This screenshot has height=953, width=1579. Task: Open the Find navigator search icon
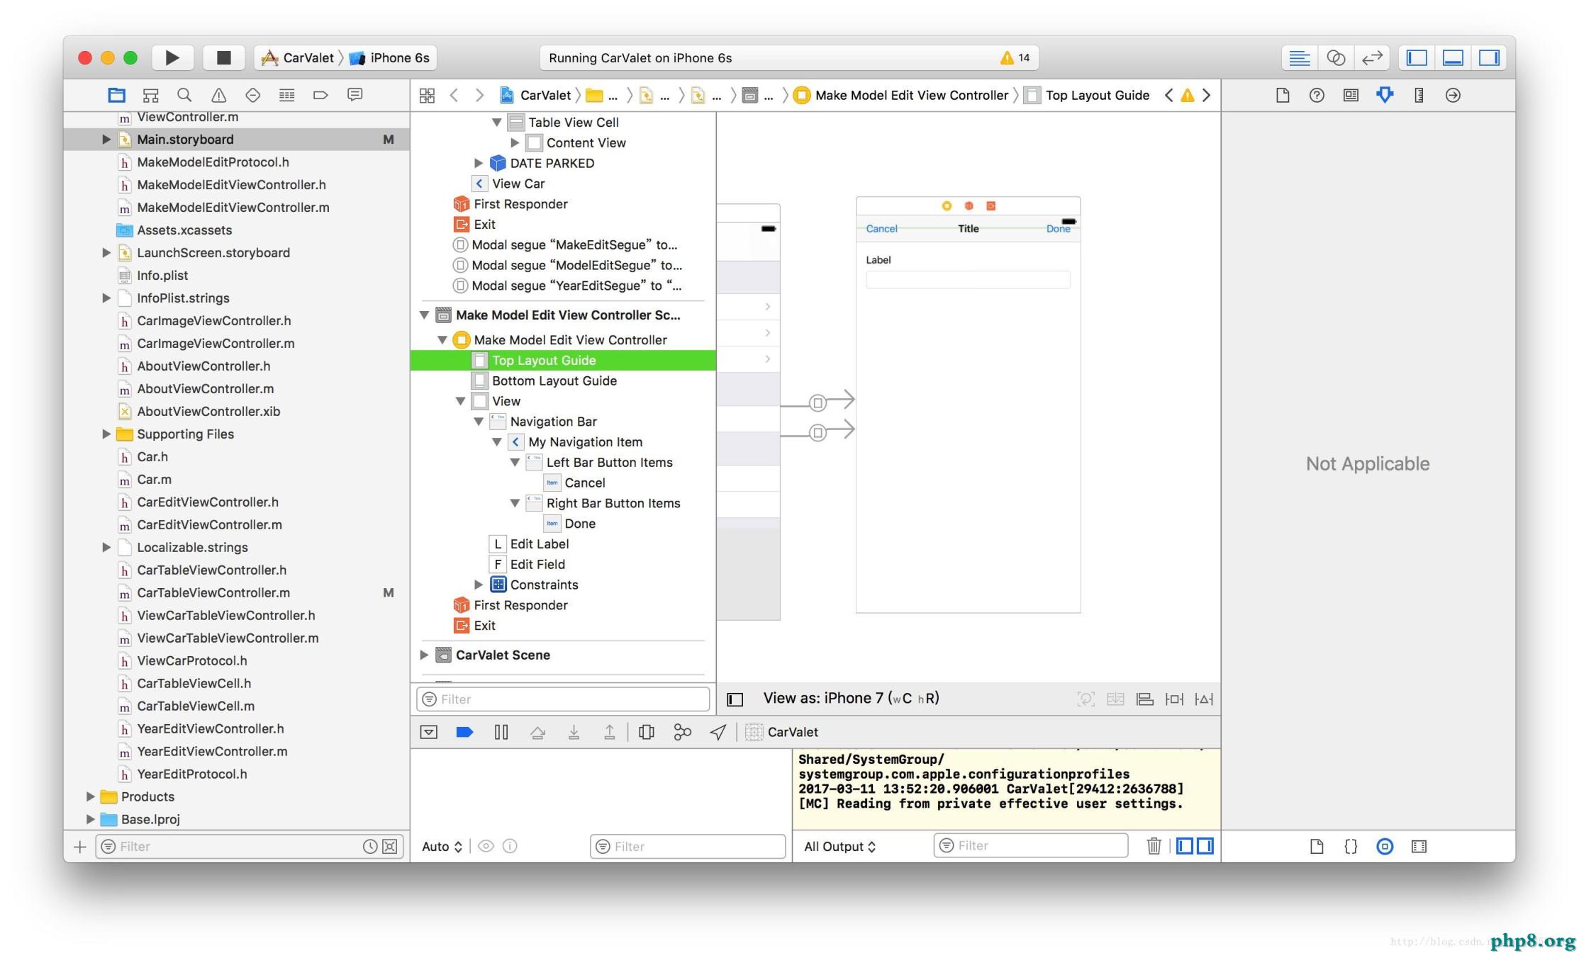coord(184,95)
